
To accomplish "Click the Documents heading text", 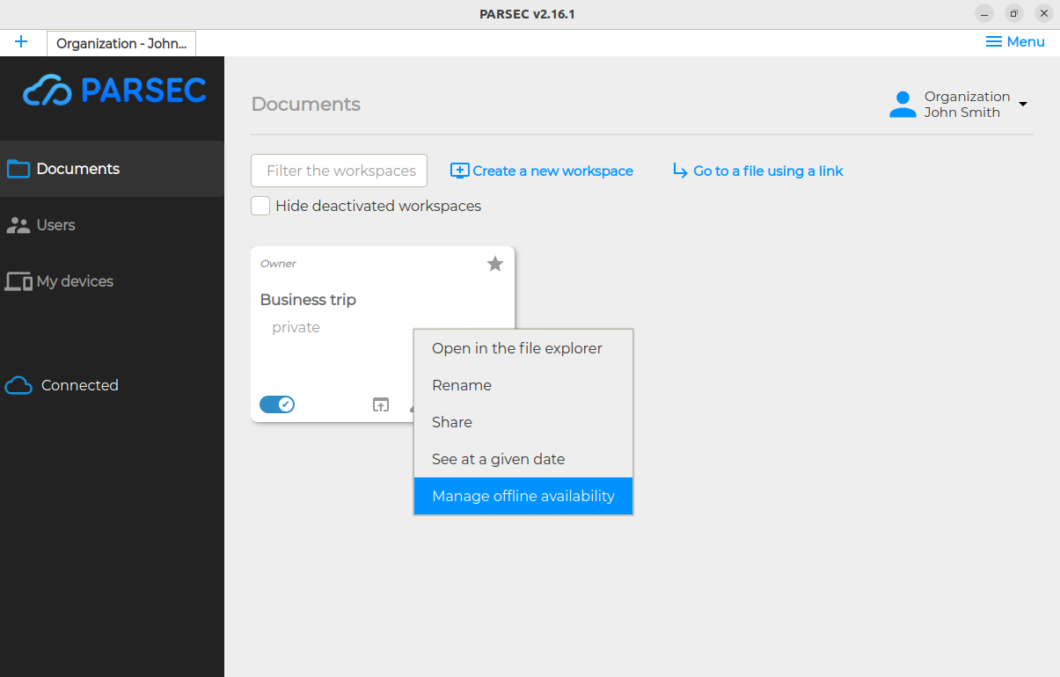I will pos(306,104).
